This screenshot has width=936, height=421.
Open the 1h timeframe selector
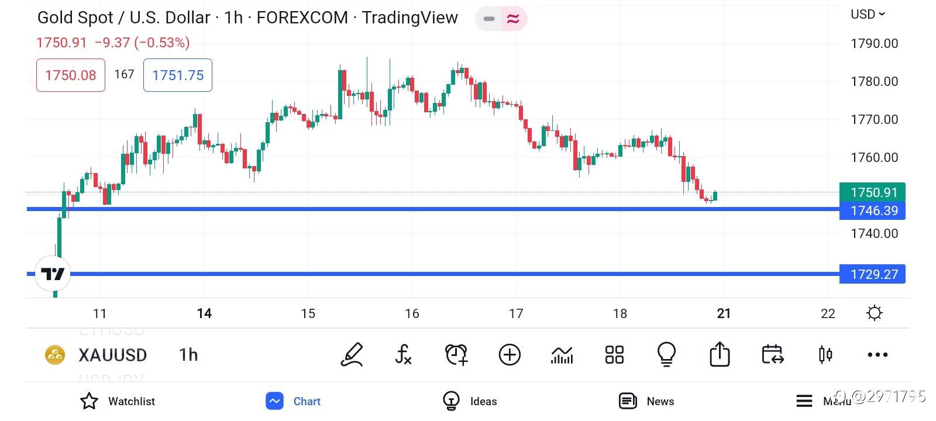188,355
